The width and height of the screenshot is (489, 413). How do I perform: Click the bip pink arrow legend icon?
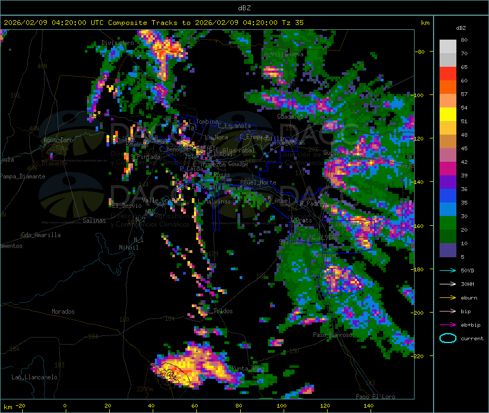point(448,311)
